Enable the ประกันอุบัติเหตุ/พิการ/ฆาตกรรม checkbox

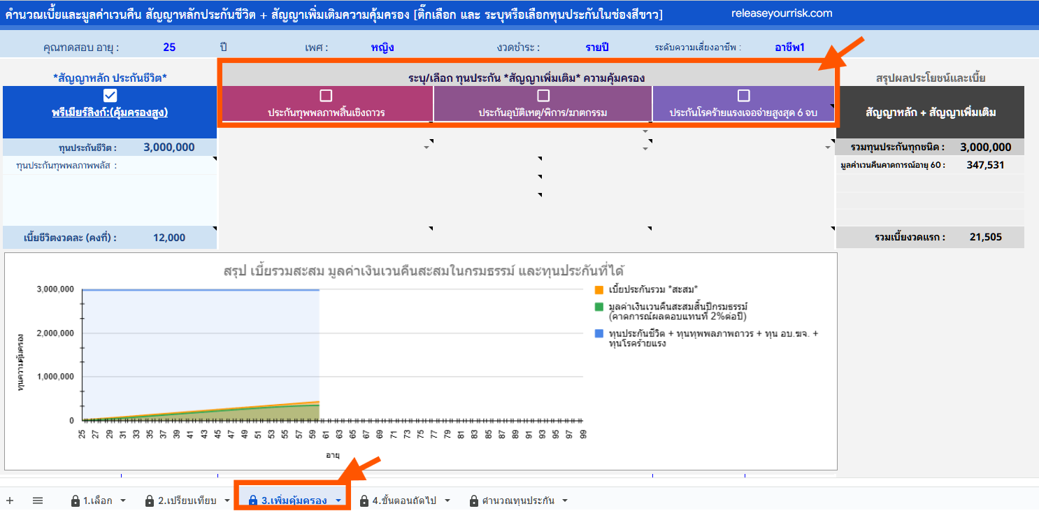(x=543, y=96)
